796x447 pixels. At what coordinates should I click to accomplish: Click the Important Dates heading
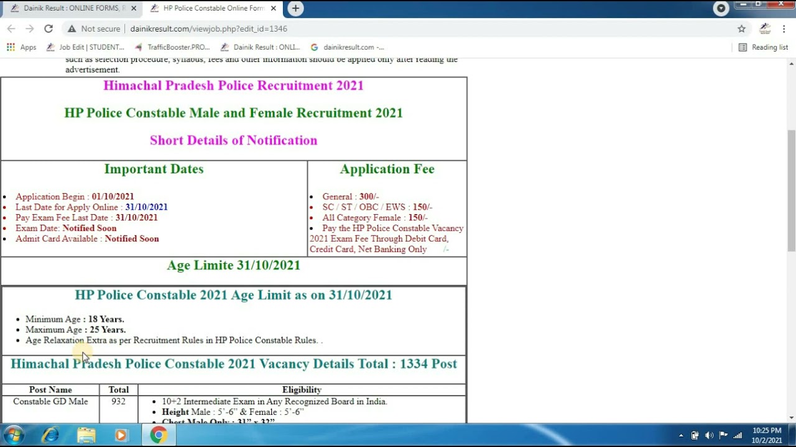point(154,169)
